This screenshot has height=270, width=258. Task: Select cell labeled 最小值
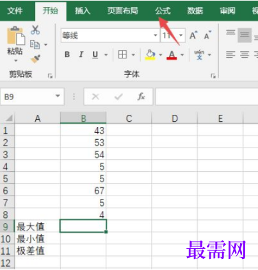pyautogui.click(x=38, y=239)
